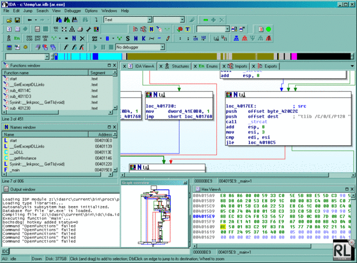Open the view tabs overflow arrow
Screen dimensions: 357x263
pyautogui.click(x=353, y=66)
